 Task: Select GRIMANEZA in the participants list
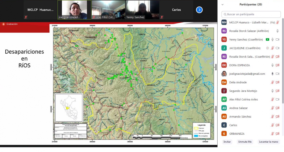coord(237,134)
